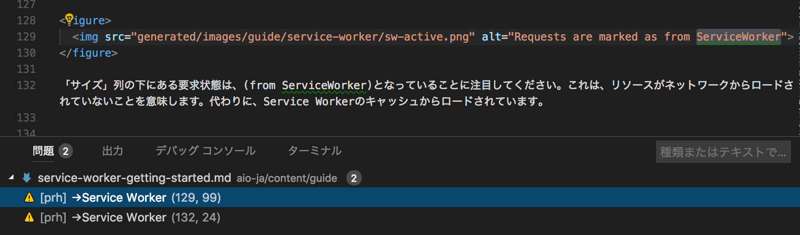This screenshot has height=235, width=800.
Task: Click the img tag name on line 129
Action: click(89, 36)
